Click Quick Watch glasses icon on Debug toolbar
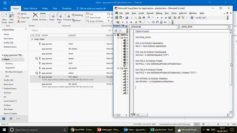The height and width of the screenshot is (133, 237). 165,22
